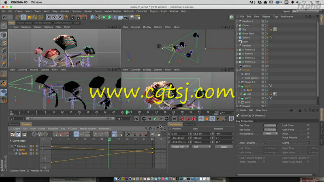Screen dimensions: 324x182
Task: Click the Snap magnet icon in left palette
Action: coord(4,83)
